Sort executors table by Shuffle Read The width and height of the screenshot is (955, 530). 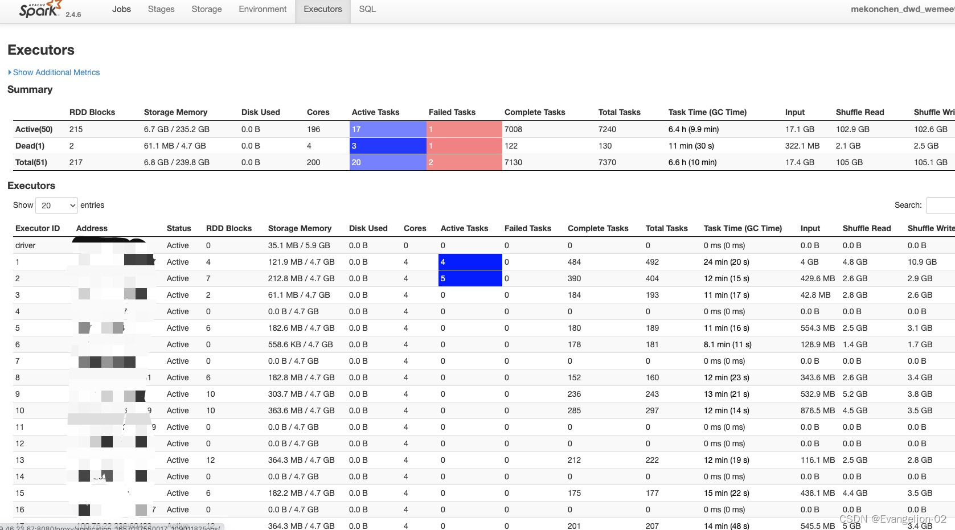click(x=867, y=228)
